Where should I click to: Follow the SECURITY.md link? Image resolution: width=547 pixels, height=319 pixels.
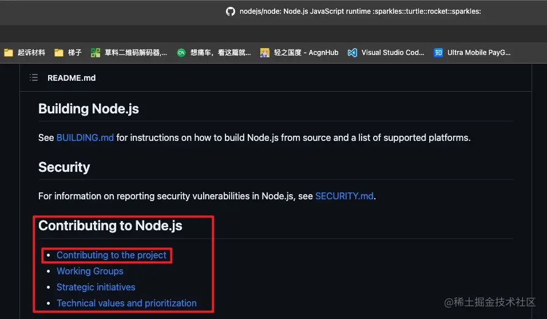pos(344,196)
